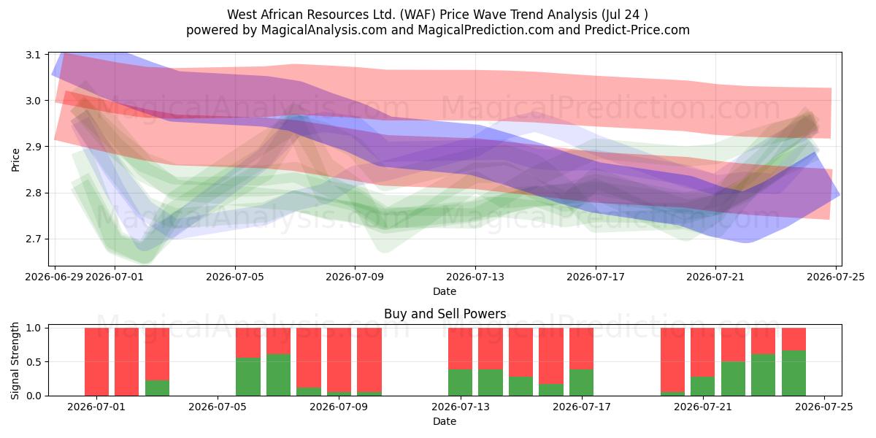Viewport: 876px width, 438px height.
Task: Click the red segment of the 2026-07-09 bar
Action: coord(339,360)
